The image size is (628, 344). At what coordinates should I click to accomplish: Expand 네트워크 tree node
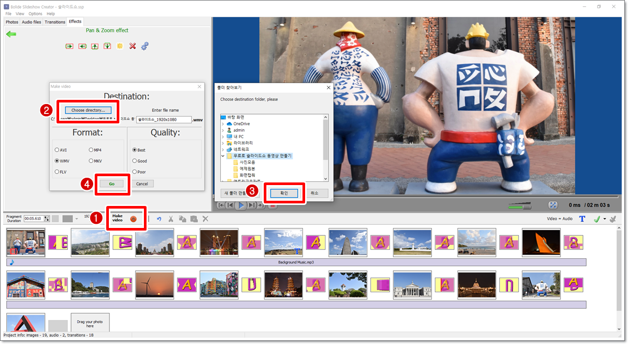(223, 149)
